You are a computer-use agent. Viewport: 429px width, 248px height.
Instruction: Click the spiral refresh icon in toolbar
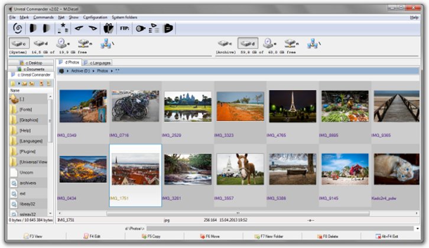[x=17, y=28]
